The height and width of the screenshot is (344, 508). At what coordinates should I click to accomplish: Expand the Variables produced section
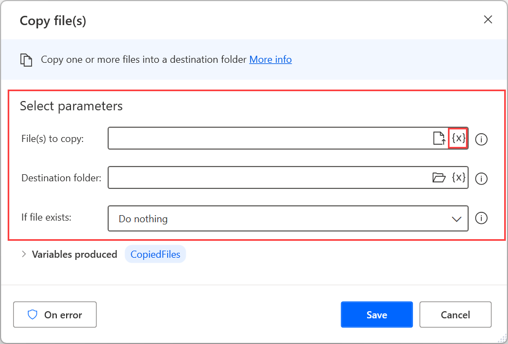(x=23, y=254)
